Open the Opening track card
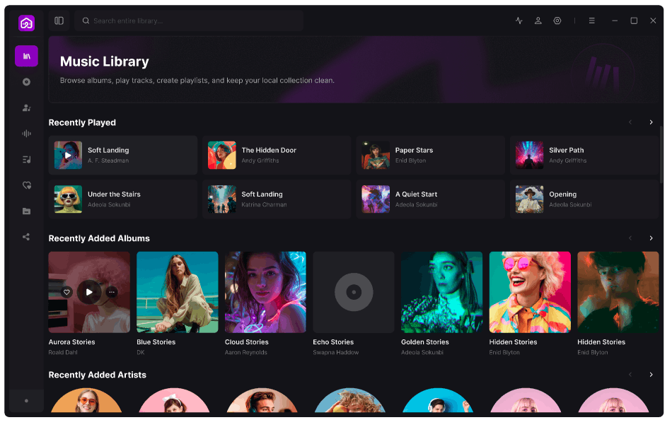The image size is (672, 432). click(x=584, y=199)
